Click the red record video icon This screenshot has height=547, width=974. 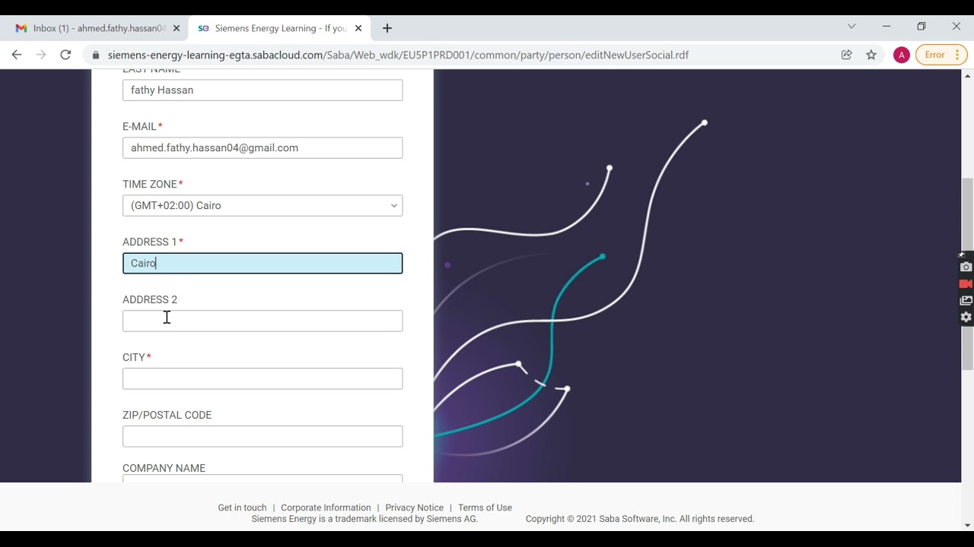pyautogui.click(x=966, y=284)
